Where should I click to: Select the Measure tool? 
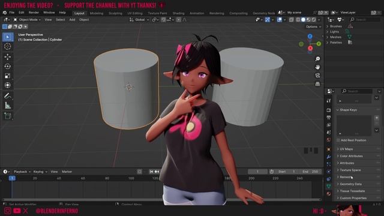8,106
